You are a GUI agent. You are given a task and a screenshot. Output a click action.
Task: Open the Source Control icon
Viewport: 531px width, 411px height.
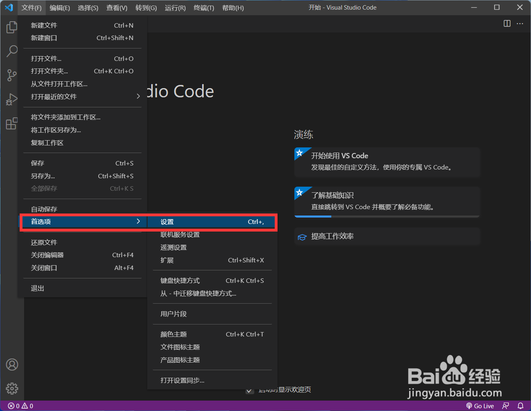point(12,75)
